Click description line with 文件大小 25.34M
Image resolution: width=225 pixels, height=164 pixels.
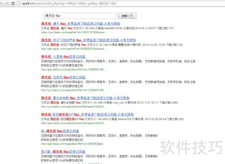pyautogui.click(x=110, y=102)
